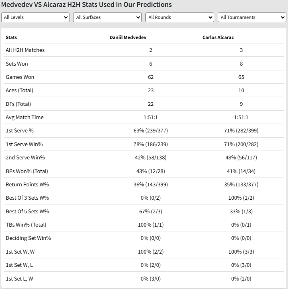Viewport: 288px width, 289px height.
Task: Select the 1st Serve % row label
Action: point(20,131)
